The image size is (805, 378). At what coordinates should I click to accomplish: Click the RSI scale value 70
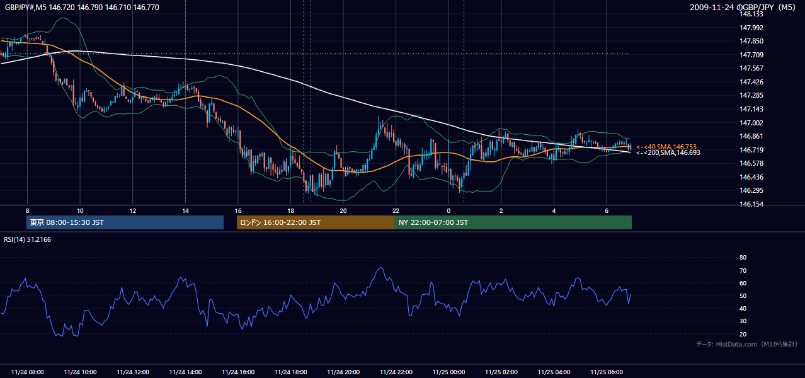pyautogui.click(x=743, y=270)
